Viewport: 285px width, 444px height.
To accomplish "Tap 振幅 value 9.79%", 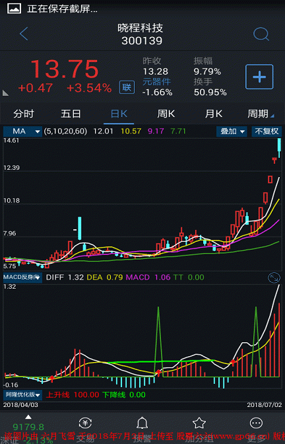I will click(207, 71).
